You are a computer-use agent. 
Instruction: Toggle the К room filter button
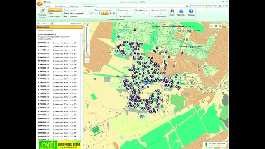(x=96, y=13)
